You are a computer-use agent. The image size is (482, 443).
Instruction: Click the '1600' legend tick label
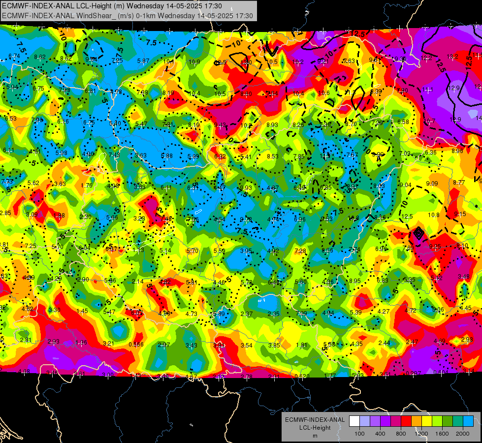pyautogui.click(x=442, y=434)
